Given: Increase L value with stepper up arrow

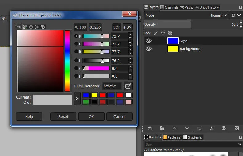Looking at the screenshot, I should (x=130, y=59).
